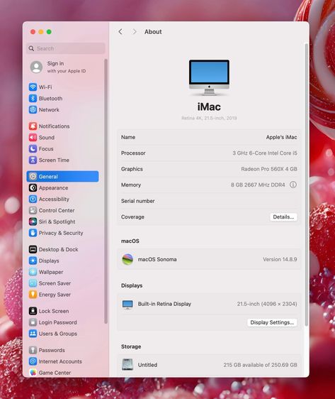Open the Screen Saver icon

point(33,283)
